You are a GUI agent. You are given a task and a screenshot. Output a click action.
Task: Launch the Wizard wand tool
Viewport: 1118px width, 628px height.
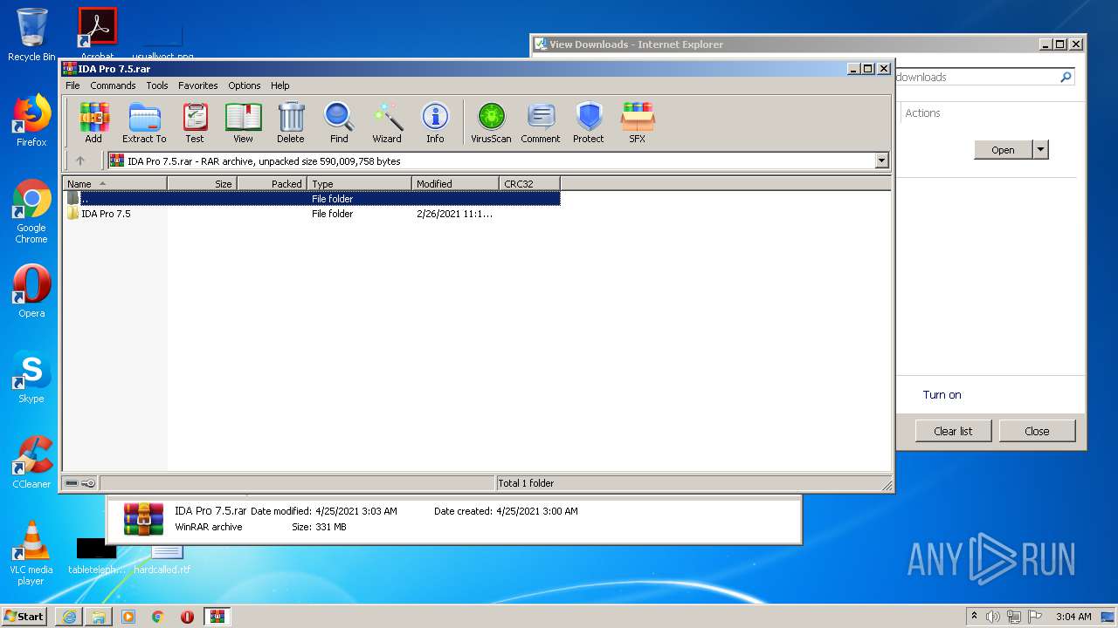[387, 122]
